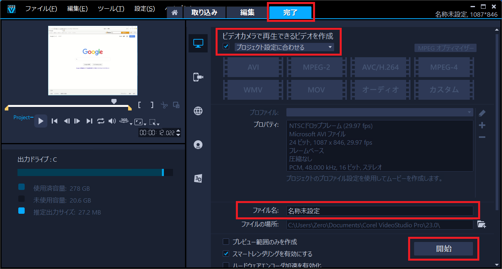The width and height of the screenshot is (502, 269).
Task: Choose the MOV format
Action: [317, 90]
